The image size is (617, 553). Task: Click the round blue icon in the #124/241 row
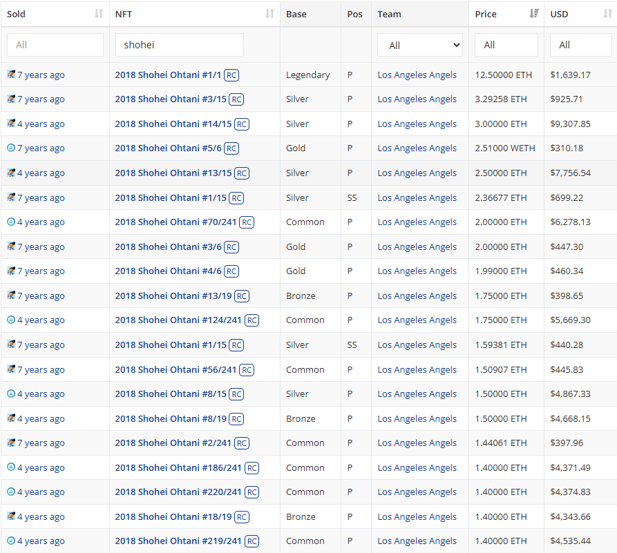pos(11,320)
